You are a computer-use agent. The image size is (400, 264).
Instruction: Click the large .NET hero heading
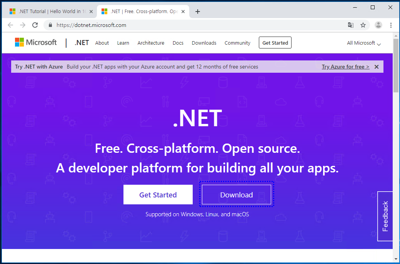(197, 118)
